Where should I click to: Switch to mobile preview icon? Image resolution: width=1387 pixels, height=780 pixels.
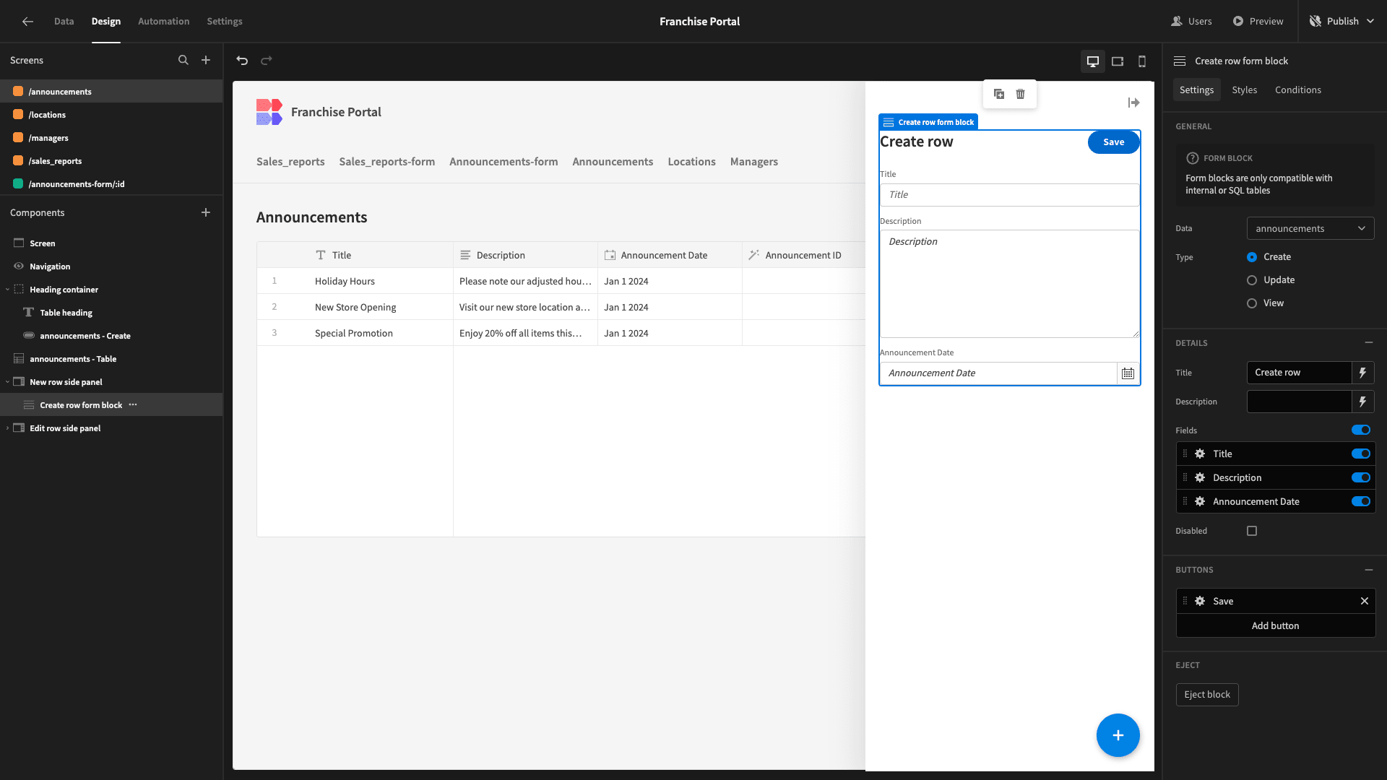(1142, 61)
